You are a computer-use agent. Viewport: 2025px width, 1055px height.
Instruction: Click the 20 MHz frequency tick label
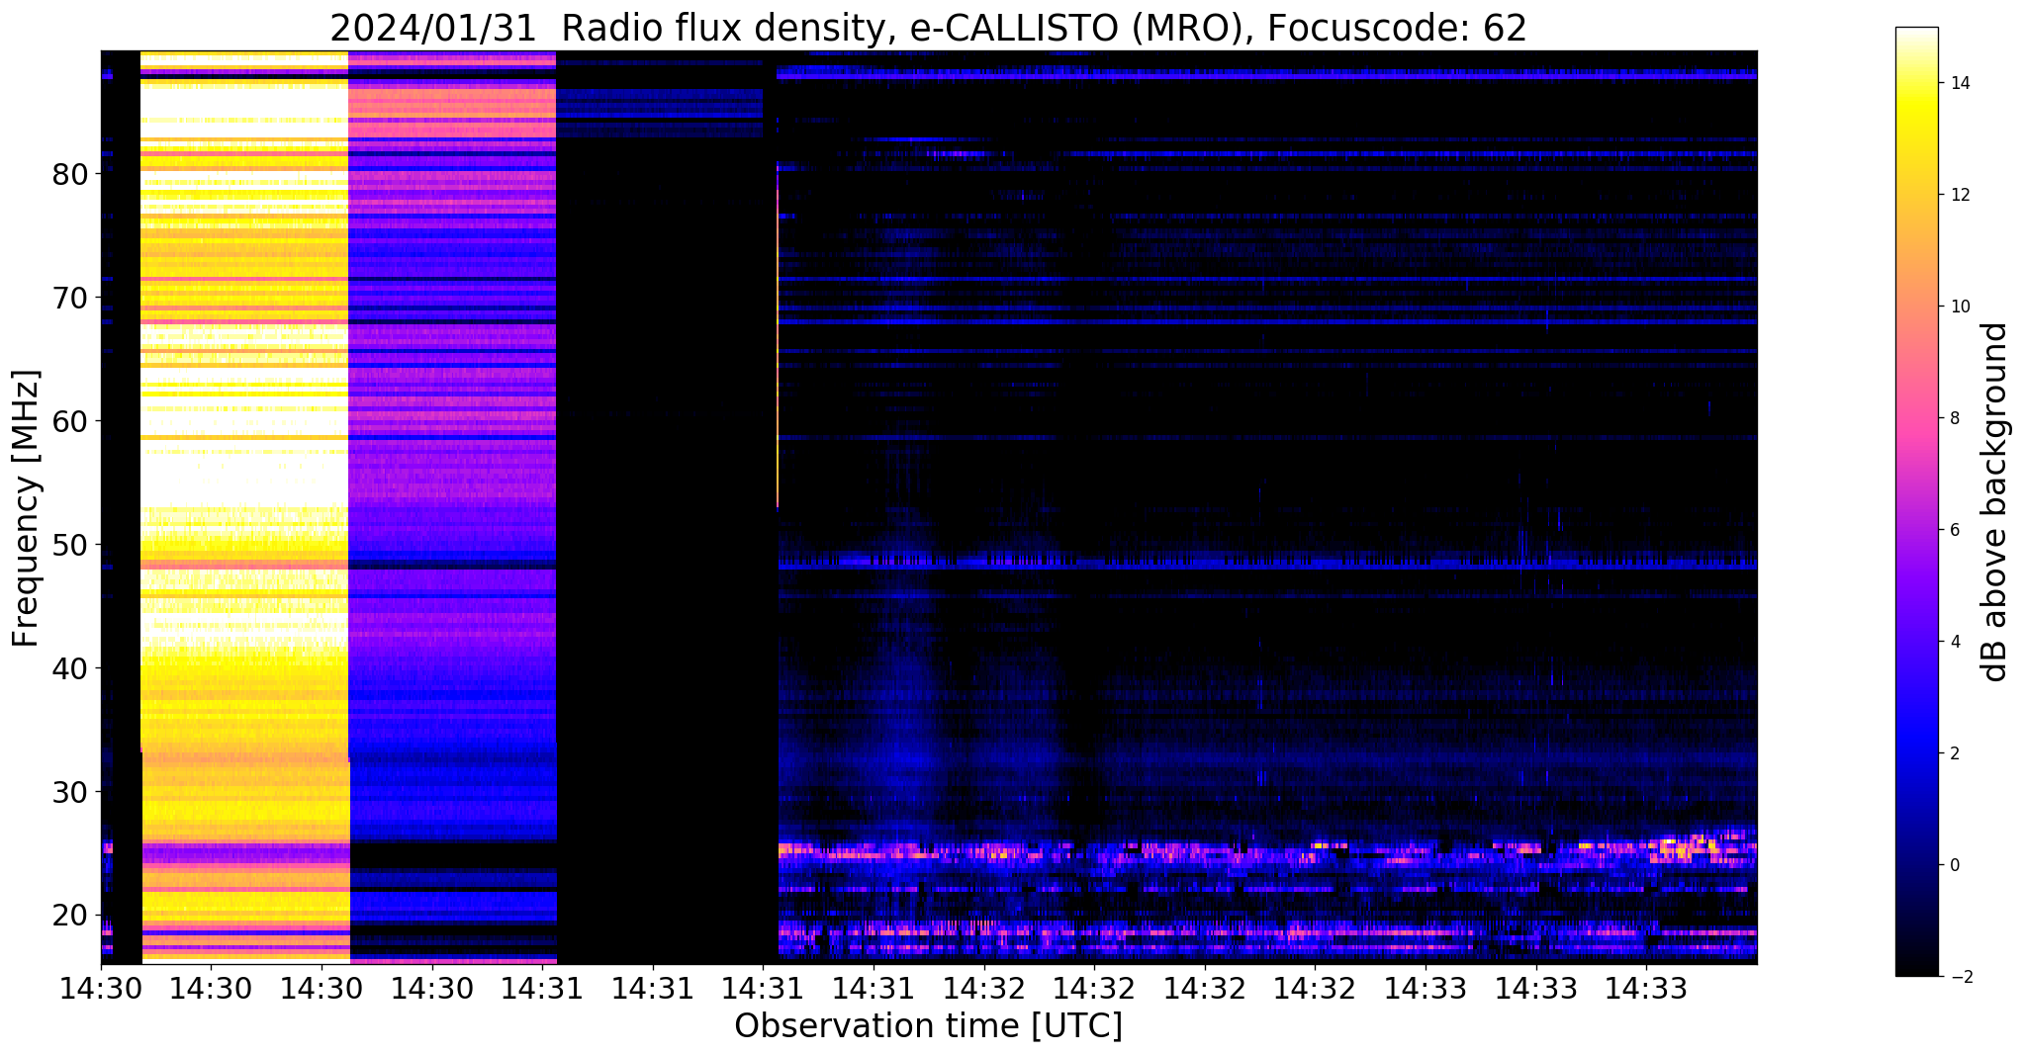click(70, 916)
